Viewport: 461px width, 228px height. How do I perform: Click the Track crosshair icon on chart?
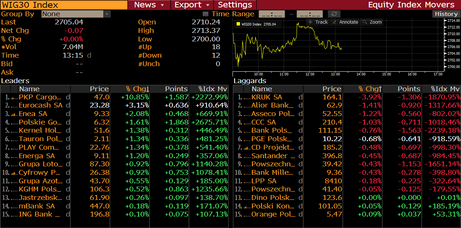coord(311,22)
